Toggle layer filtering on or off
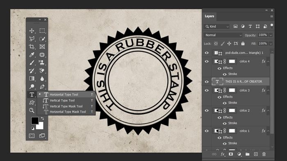Screen dimensions: 287x161 pos(272,25)
